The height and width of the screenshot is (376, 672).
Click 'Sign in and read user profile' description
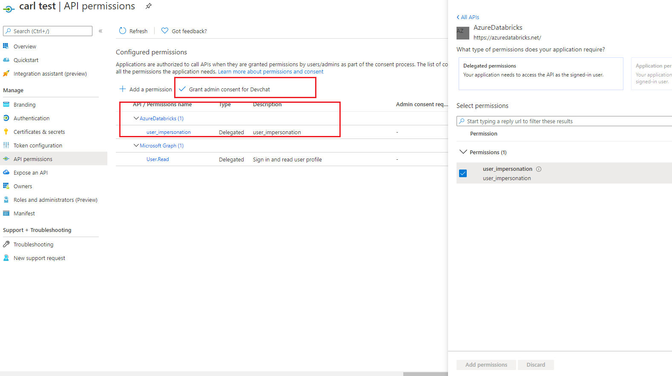287,159
